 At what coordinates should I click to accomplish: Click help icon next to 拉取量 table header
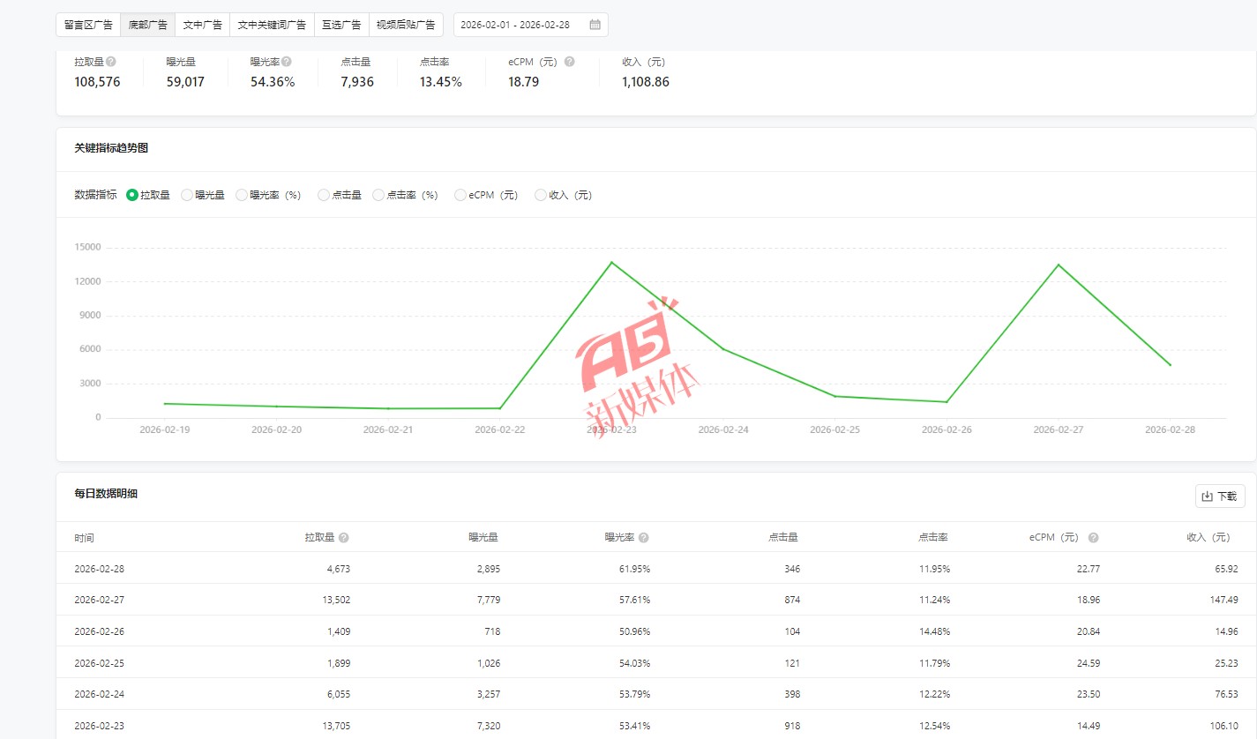coord(343,538)
